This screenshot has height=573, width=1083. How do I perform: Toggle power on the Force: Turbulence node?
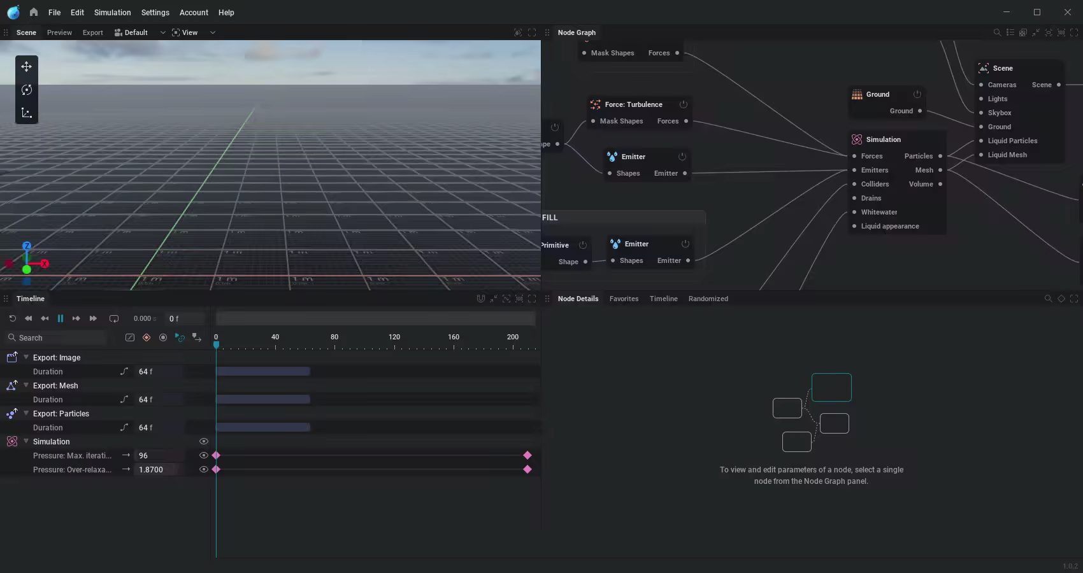684,104
